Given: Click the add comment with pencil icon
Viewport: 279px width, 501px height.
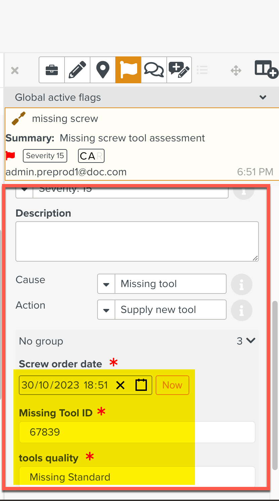Looking at the screenshot, I should [179, 70].
